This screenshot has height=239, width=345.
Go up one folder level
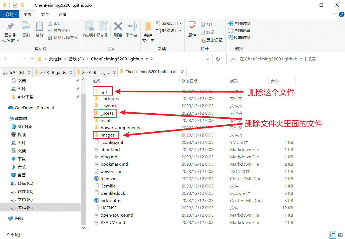coord(32,59)
